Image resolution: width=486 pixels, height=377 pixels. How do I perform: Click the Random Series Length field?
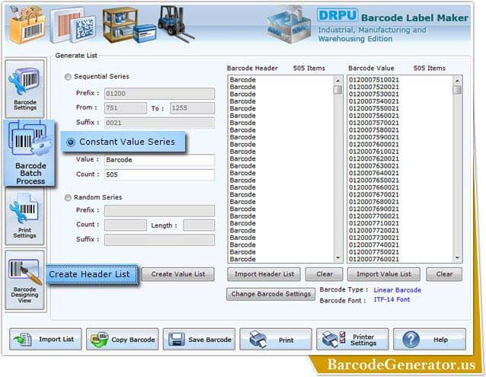tap(199, 225)
